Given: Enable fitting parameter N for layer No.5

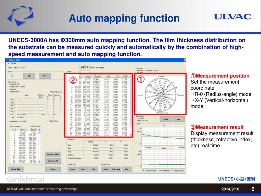Looking at the screenshot, I should click(x=54, y=103).
